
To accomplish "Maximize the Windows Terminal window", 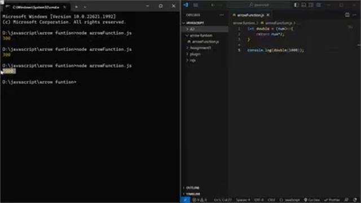I will (x=161, y=6).
